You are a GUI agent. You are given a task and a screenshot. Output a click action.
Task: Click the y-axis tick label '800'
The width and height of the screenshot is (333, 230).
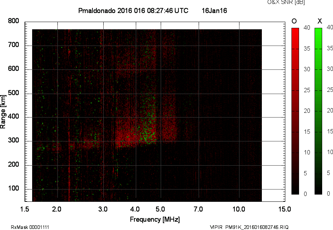click(x=13, y=21)
